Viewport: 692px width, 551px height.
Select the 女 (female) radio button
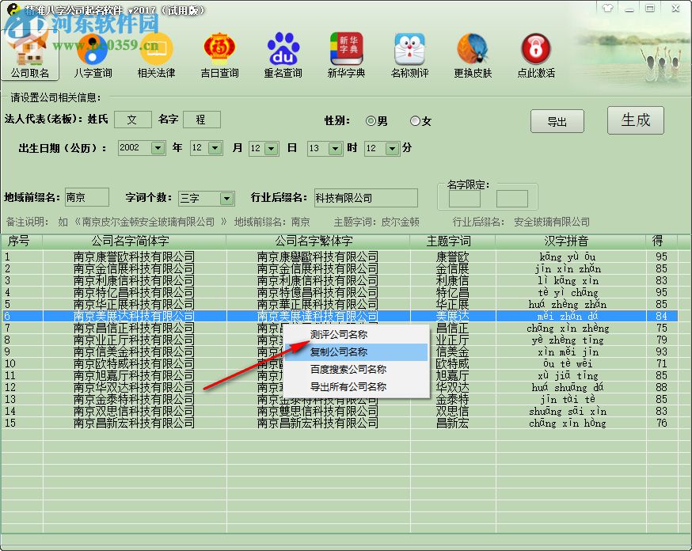pyautogui.click(x=414, y=121)
